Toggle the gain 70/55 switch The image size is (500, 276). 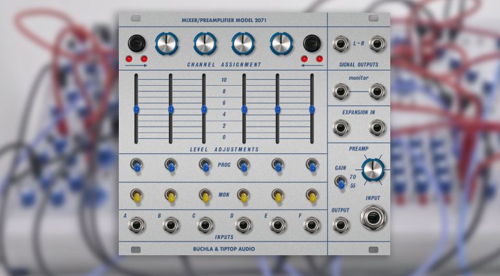coord(340,182)
